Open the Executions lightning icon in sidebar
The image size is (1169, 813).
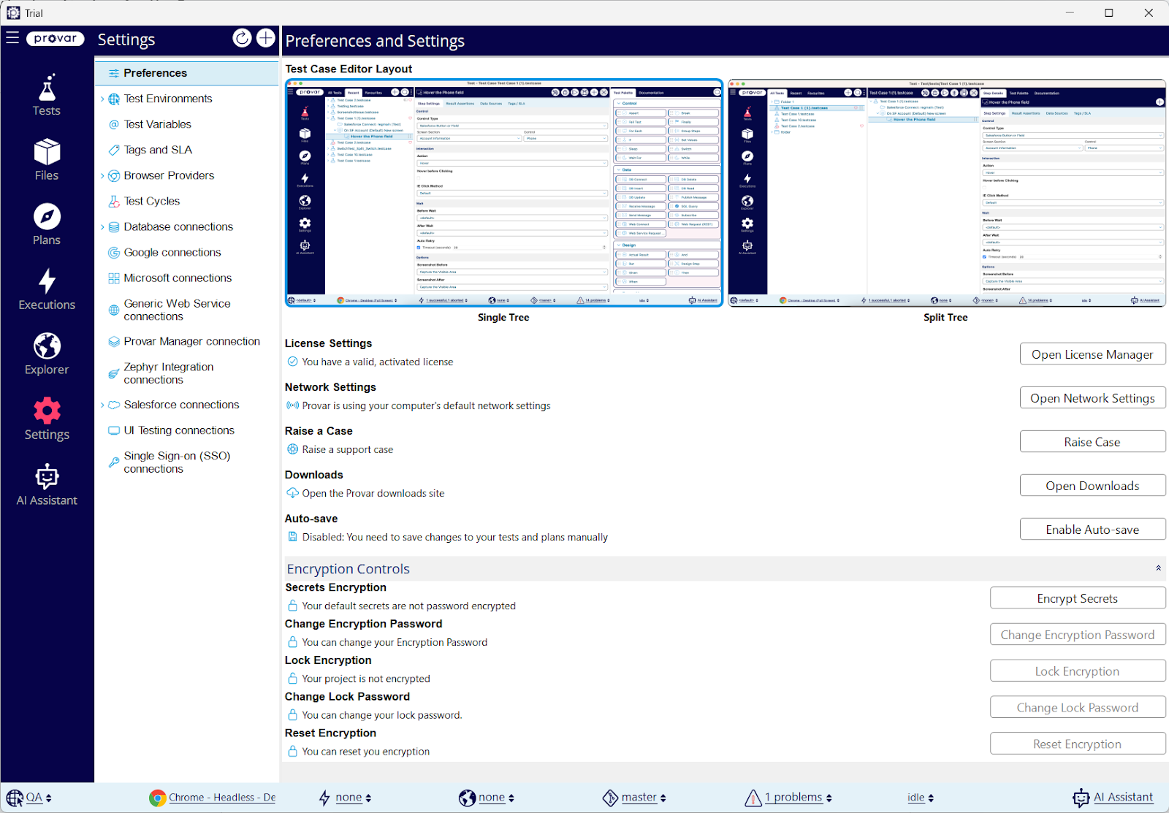pyautogui.click(x=47, y=281)
